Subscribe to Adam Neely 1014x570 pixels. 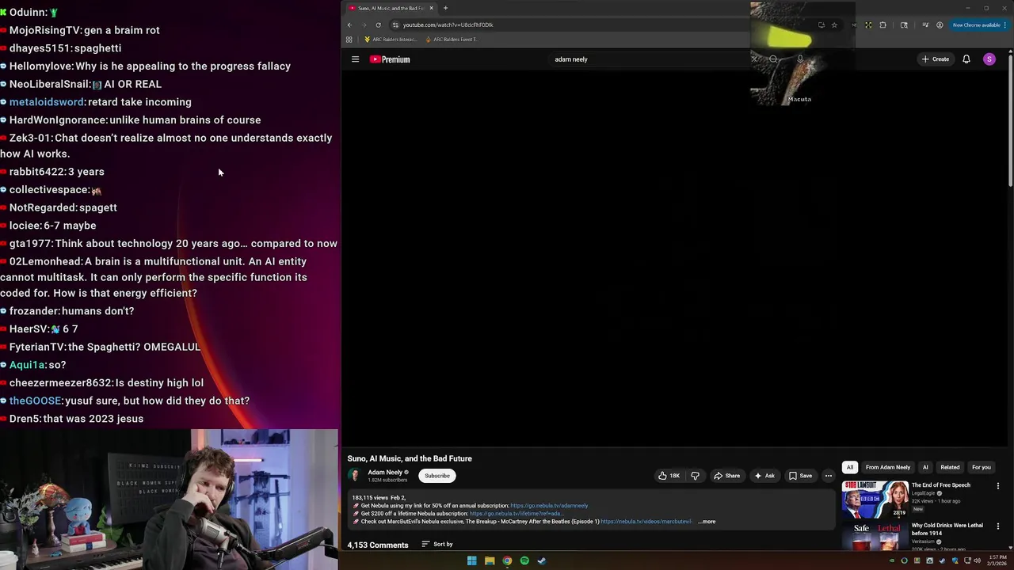[x=436, y=476]
